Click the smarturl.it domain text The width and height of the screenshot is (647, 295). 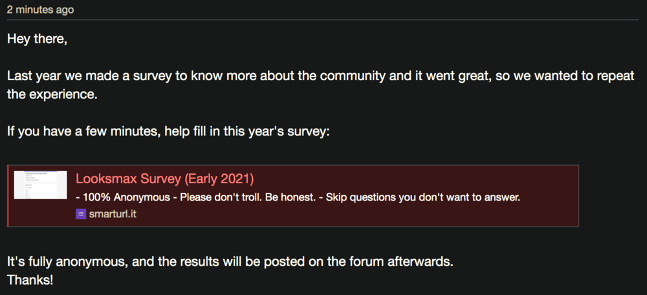point(113,214)
